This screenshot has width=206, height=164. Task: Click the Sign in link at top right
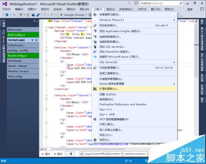pos(190,9)
